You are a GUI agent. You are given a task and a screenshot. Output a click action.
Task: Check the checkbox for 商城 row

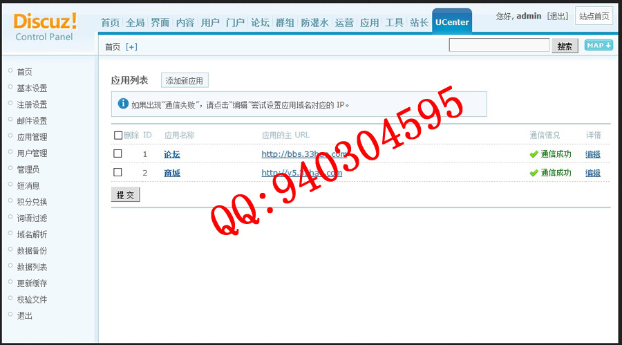tap(117, 172)
